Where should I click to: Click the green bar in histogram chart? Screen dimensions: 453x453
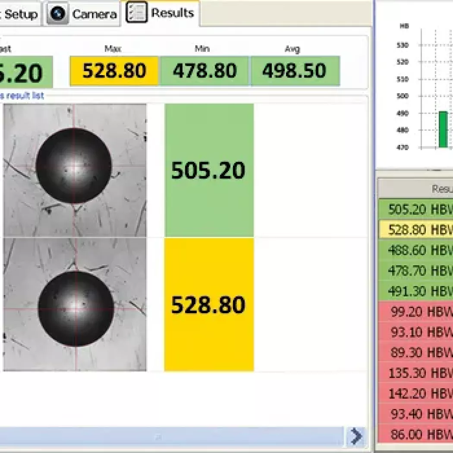click(443, 129)
